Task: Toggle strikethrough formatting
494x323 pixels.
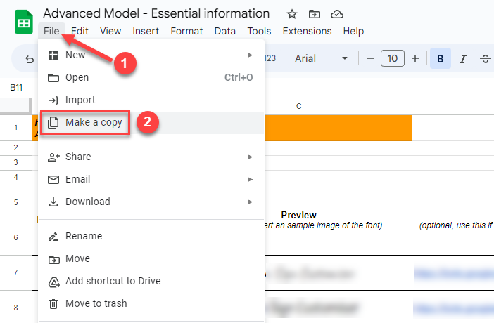Action: pyautogui.click(x=485, y=58)
